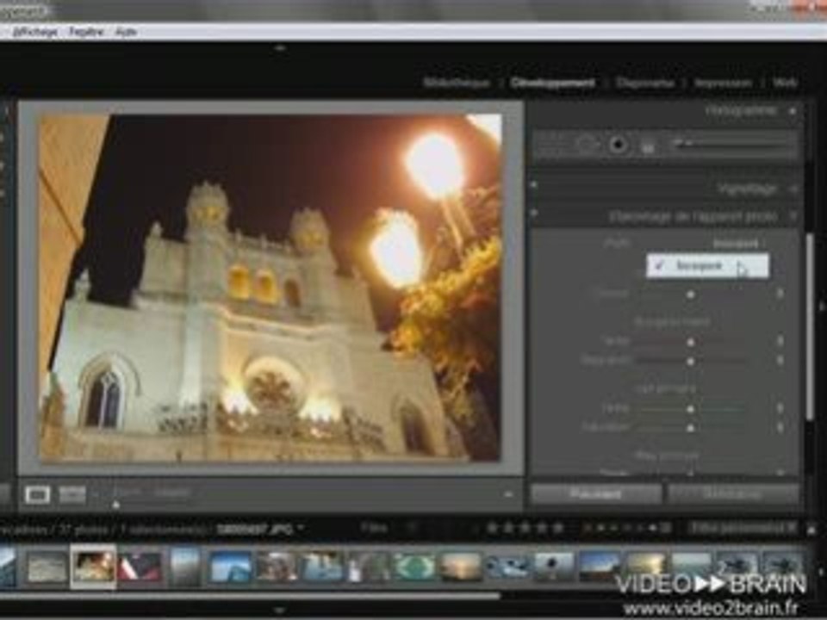Adjust Rouge primaire Teinte slider handle
The width and height of the screenshot is (827, 620).
690,342
